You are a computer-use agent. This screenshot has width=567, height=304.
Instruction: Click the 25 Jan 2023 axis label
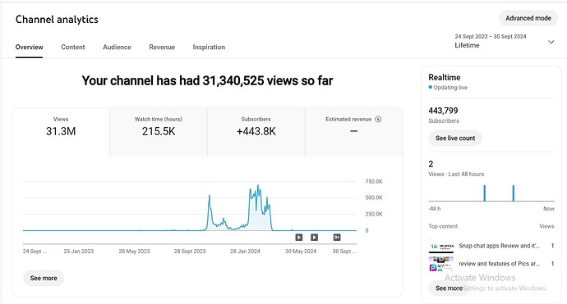pos(78,251)
